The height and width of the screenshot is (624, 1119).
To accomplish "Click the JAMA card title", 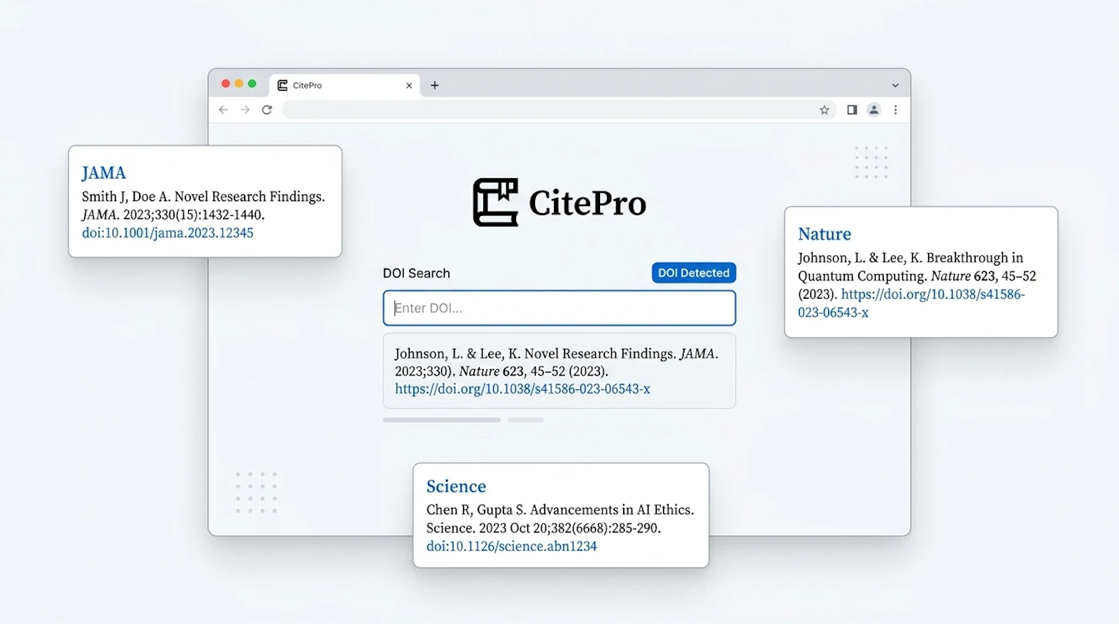I will [x=104, y=173].
